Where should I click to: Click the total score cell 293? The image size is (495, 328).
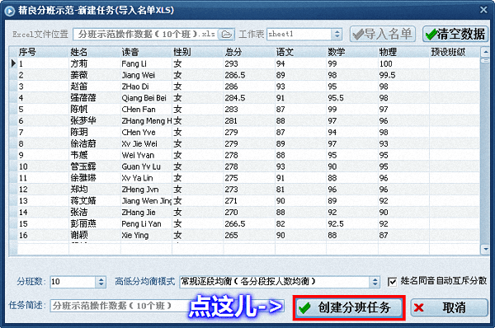coord(249,63)
